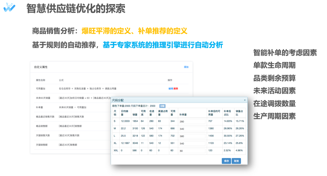This screenshot has height=176, width=327.
Task: Click the 补单后的可用量 column header
Action: pos(214,113)
